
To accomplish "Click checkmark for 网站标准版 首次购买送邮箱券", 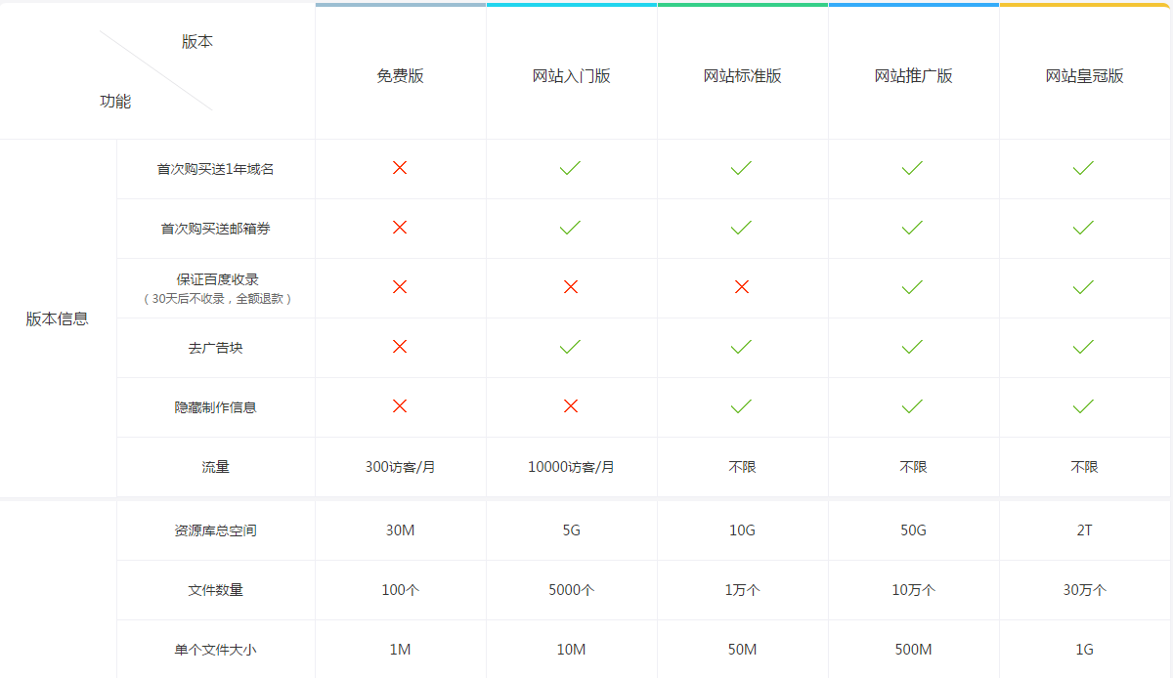I will (742, 228).
